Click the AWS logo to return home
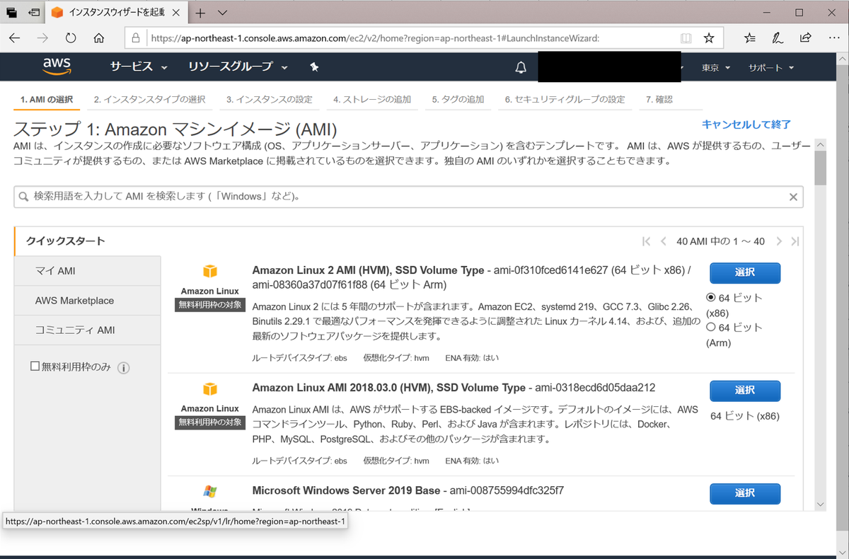849x559 pixels. (56, 67)
